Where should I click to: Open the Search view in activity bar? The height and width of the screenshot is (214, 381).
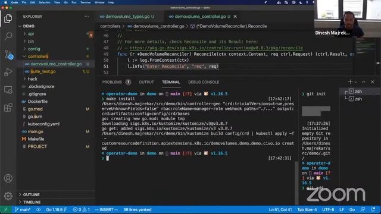(8, 36)
